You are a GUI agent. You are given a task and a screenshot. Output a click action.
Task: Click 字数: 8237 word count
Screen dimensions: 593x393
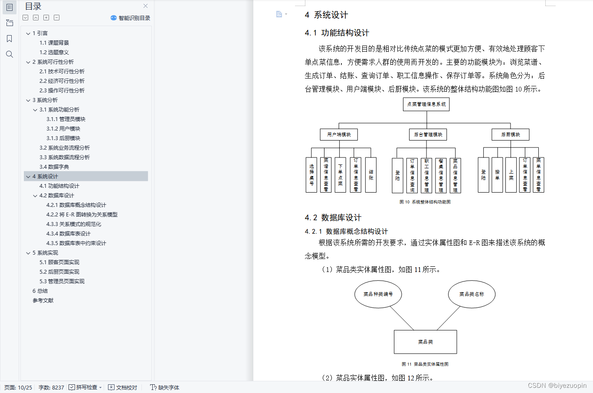click(51, 387)
